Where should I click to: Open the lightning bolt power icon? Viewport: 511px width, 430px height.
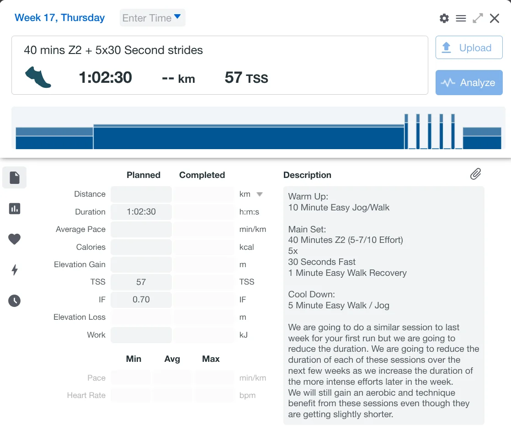coord(15,270)
